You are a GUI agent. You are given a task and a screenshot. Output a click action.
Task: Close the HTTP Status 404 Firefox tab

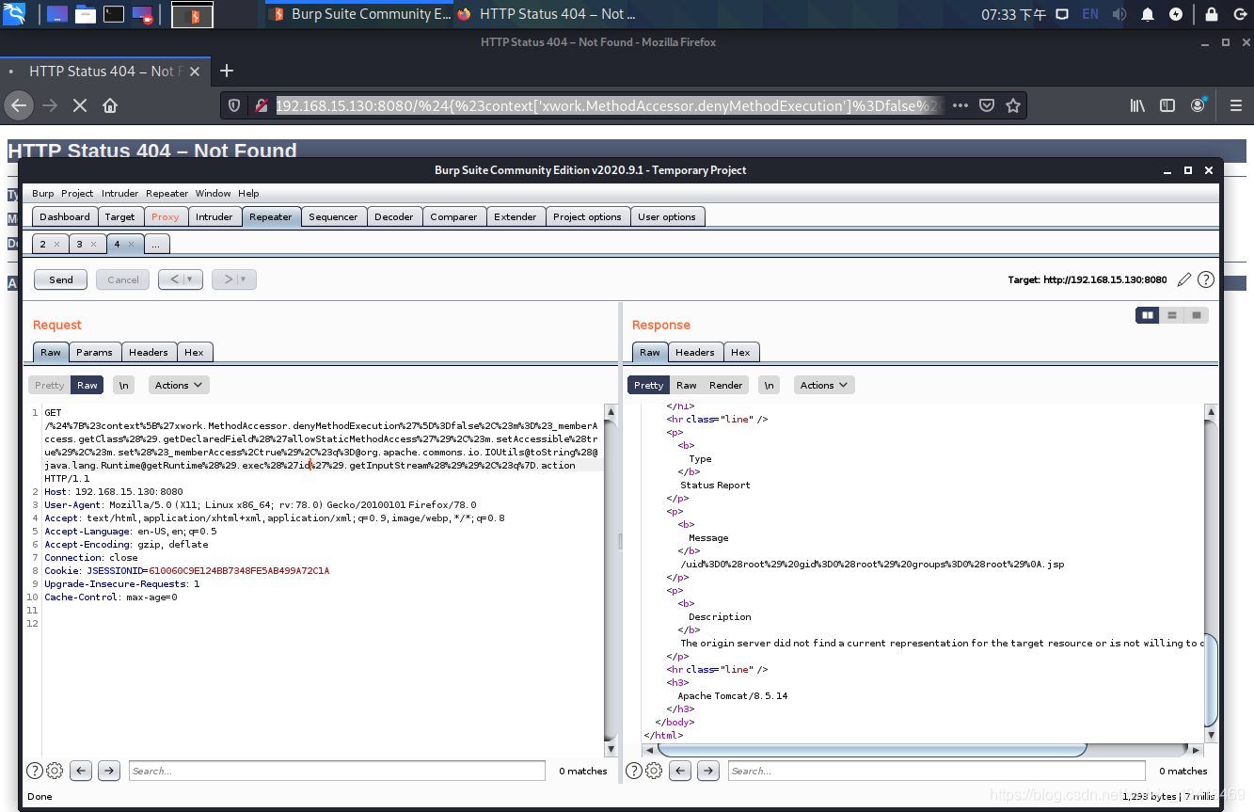[195, 71]
